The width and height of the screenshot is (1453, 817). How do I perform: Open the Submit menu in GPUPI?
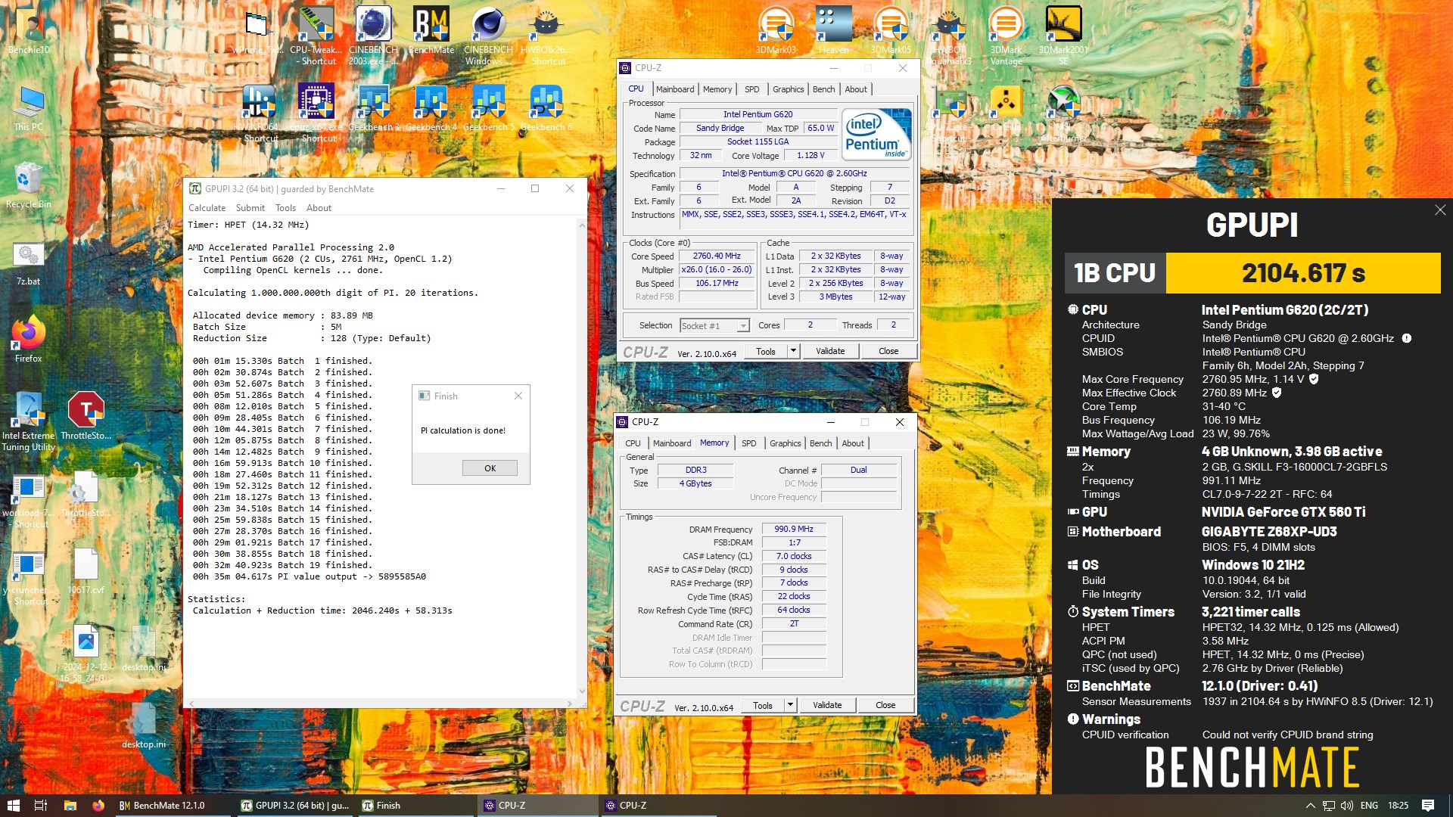tap(250, 208)
